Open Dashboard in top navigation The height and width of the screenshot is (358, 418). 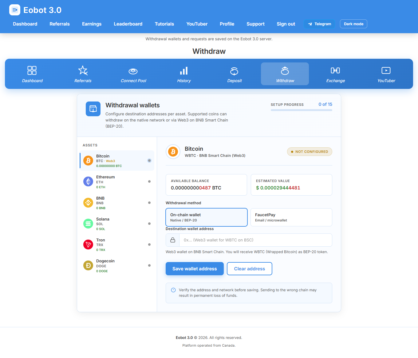[25, 24]
